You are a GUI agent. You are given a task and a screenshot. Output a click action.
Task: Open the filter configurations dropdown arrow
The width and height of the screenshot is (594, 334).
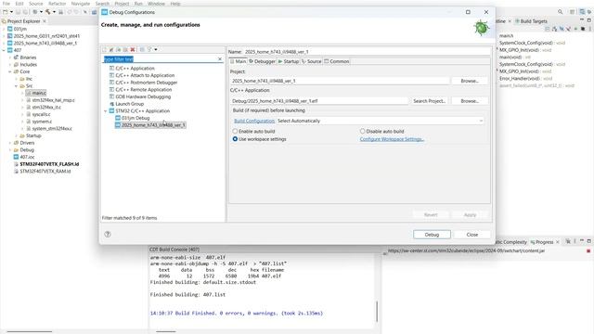pos(156,49)
